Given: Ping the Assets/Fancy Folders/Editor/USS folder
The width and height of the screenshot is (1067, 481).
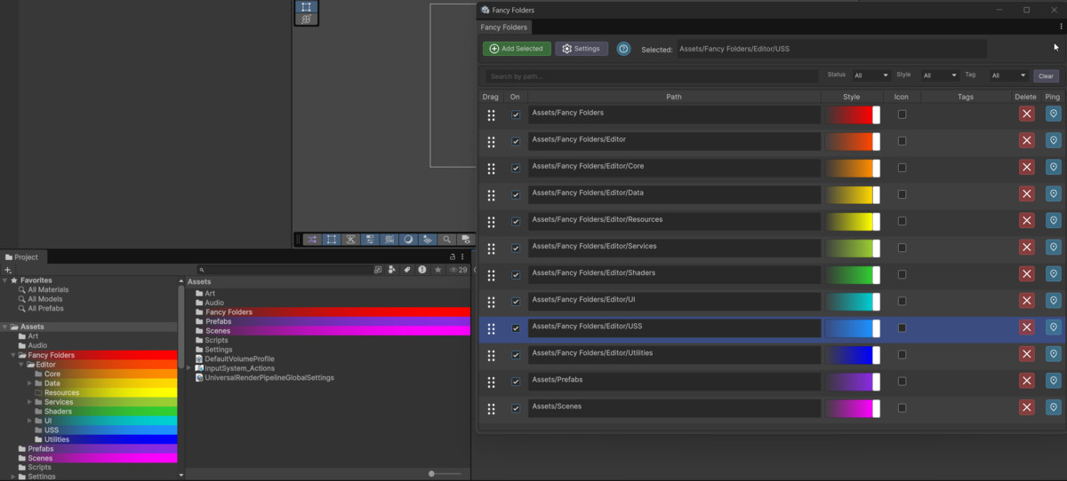Looking at the screenshot, I should (1054, 327).
